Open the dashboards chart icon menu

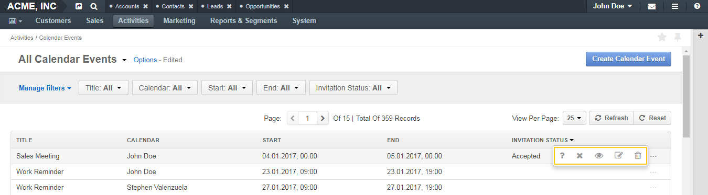click(x=16, y=21)
